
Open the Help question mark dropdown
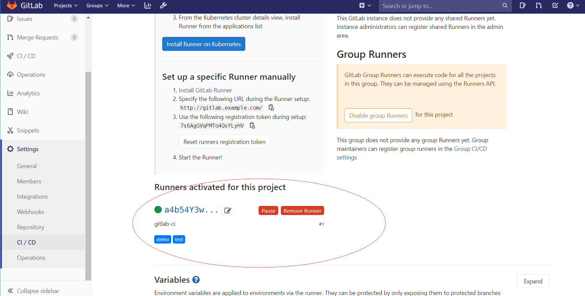pyautogui.click(x=574, y=5)
